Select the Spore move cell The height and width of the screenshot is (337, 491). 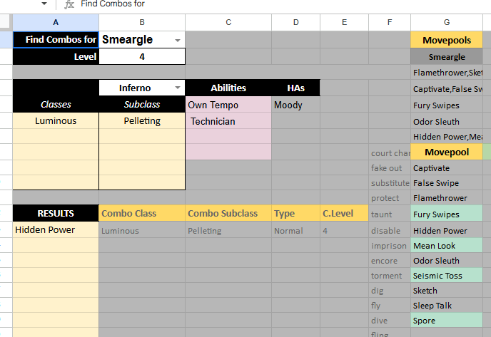(x=447, y=321)
